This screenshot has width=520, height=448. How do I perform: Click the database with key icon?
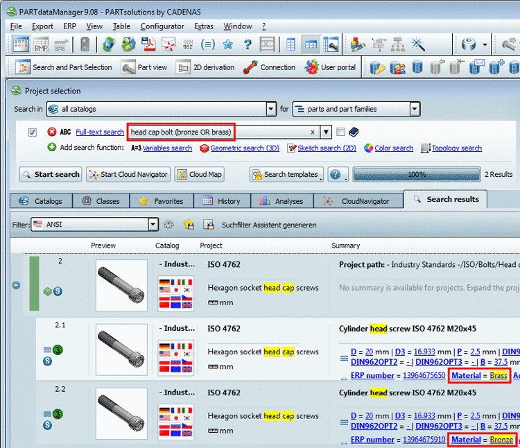pyautogui.click(x=377, y=67)
